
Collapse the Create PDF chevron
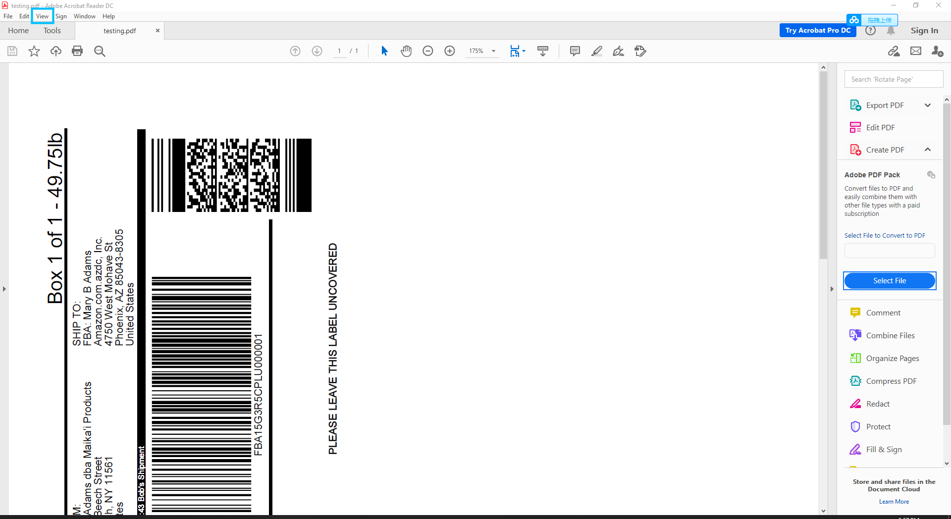(928, 150)
